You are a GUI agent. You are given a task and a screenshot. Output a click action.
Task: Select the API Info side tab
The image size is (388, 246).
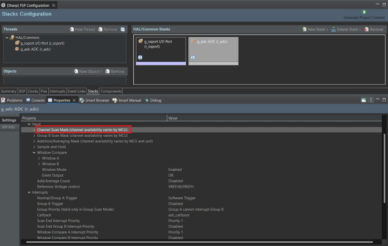[x=9, y=127]
